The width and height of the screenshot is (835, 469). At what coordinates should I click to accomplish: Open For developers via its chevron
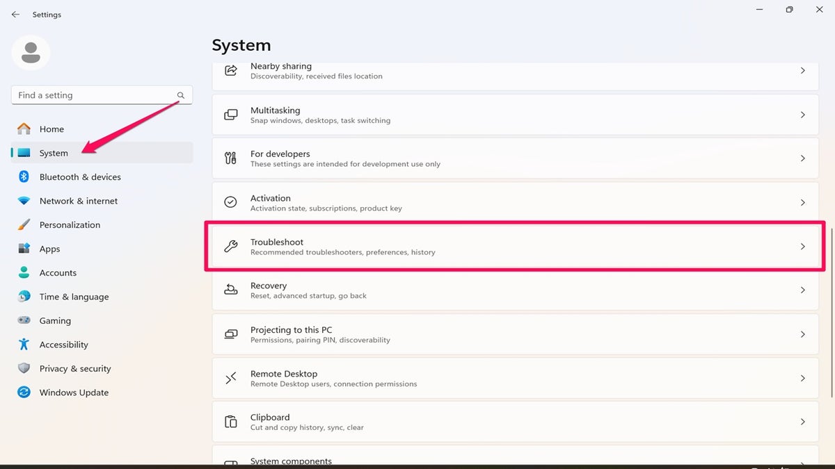[x=802, y=158]
